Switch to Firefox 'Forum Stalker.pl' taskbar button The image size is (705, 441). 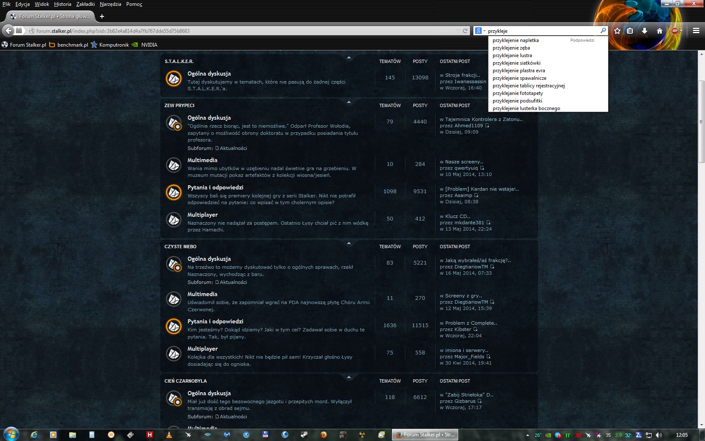(425, 435)
